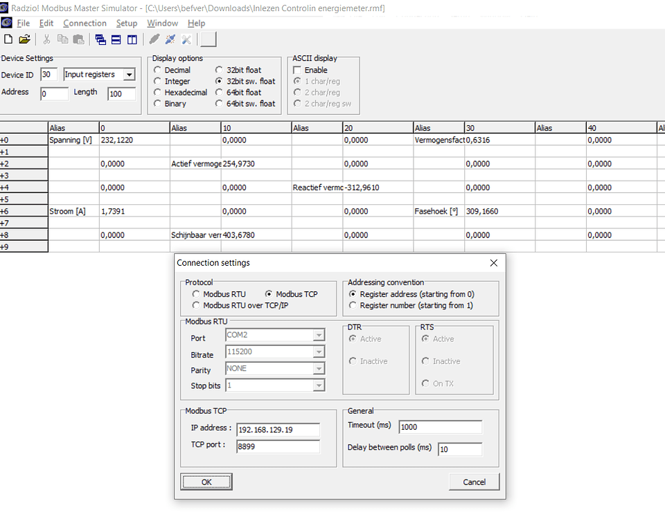Enable ASCII display checkbox
The image size is (665, 519).
[x=297, y=70]
